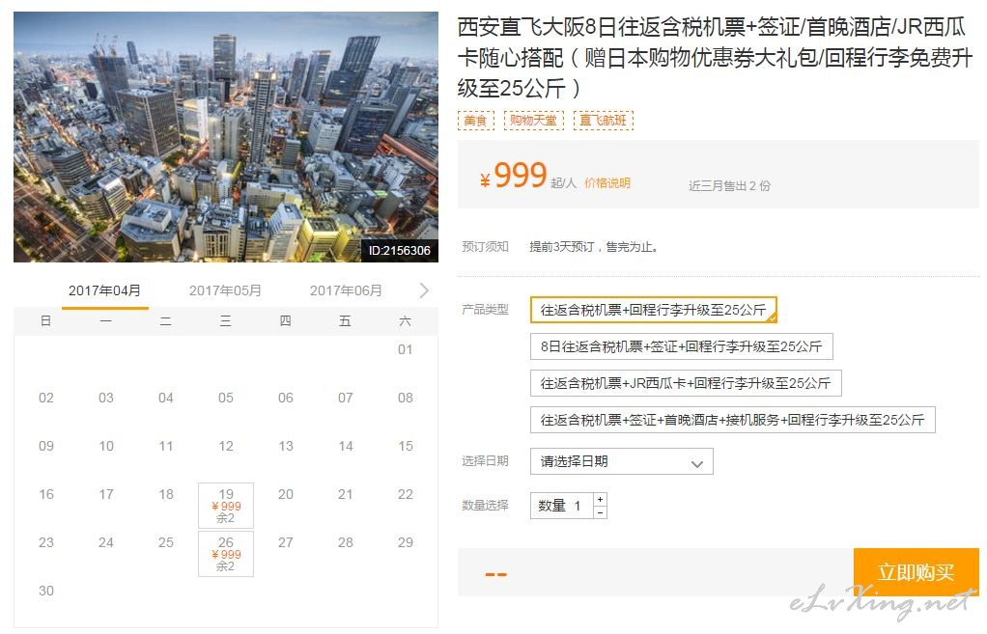The height and width of the screenshot is (634, 987).
Task: Click the 数量选择 label
Action: tap(485, 505)
